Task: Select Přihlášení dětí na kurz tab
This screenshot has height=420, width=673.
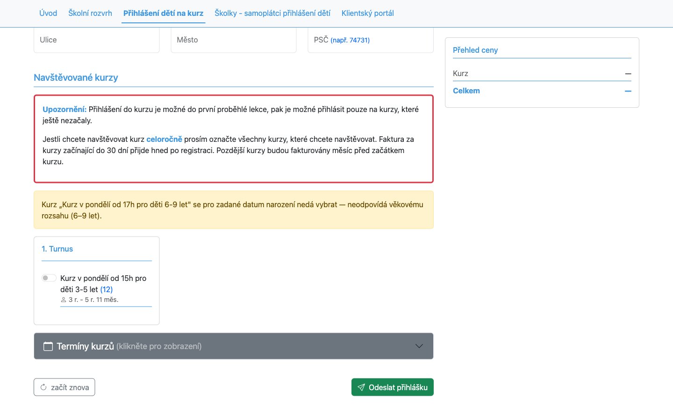Action: coord(163,13)
